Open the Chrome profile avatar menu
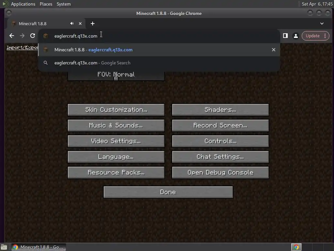 296,36
